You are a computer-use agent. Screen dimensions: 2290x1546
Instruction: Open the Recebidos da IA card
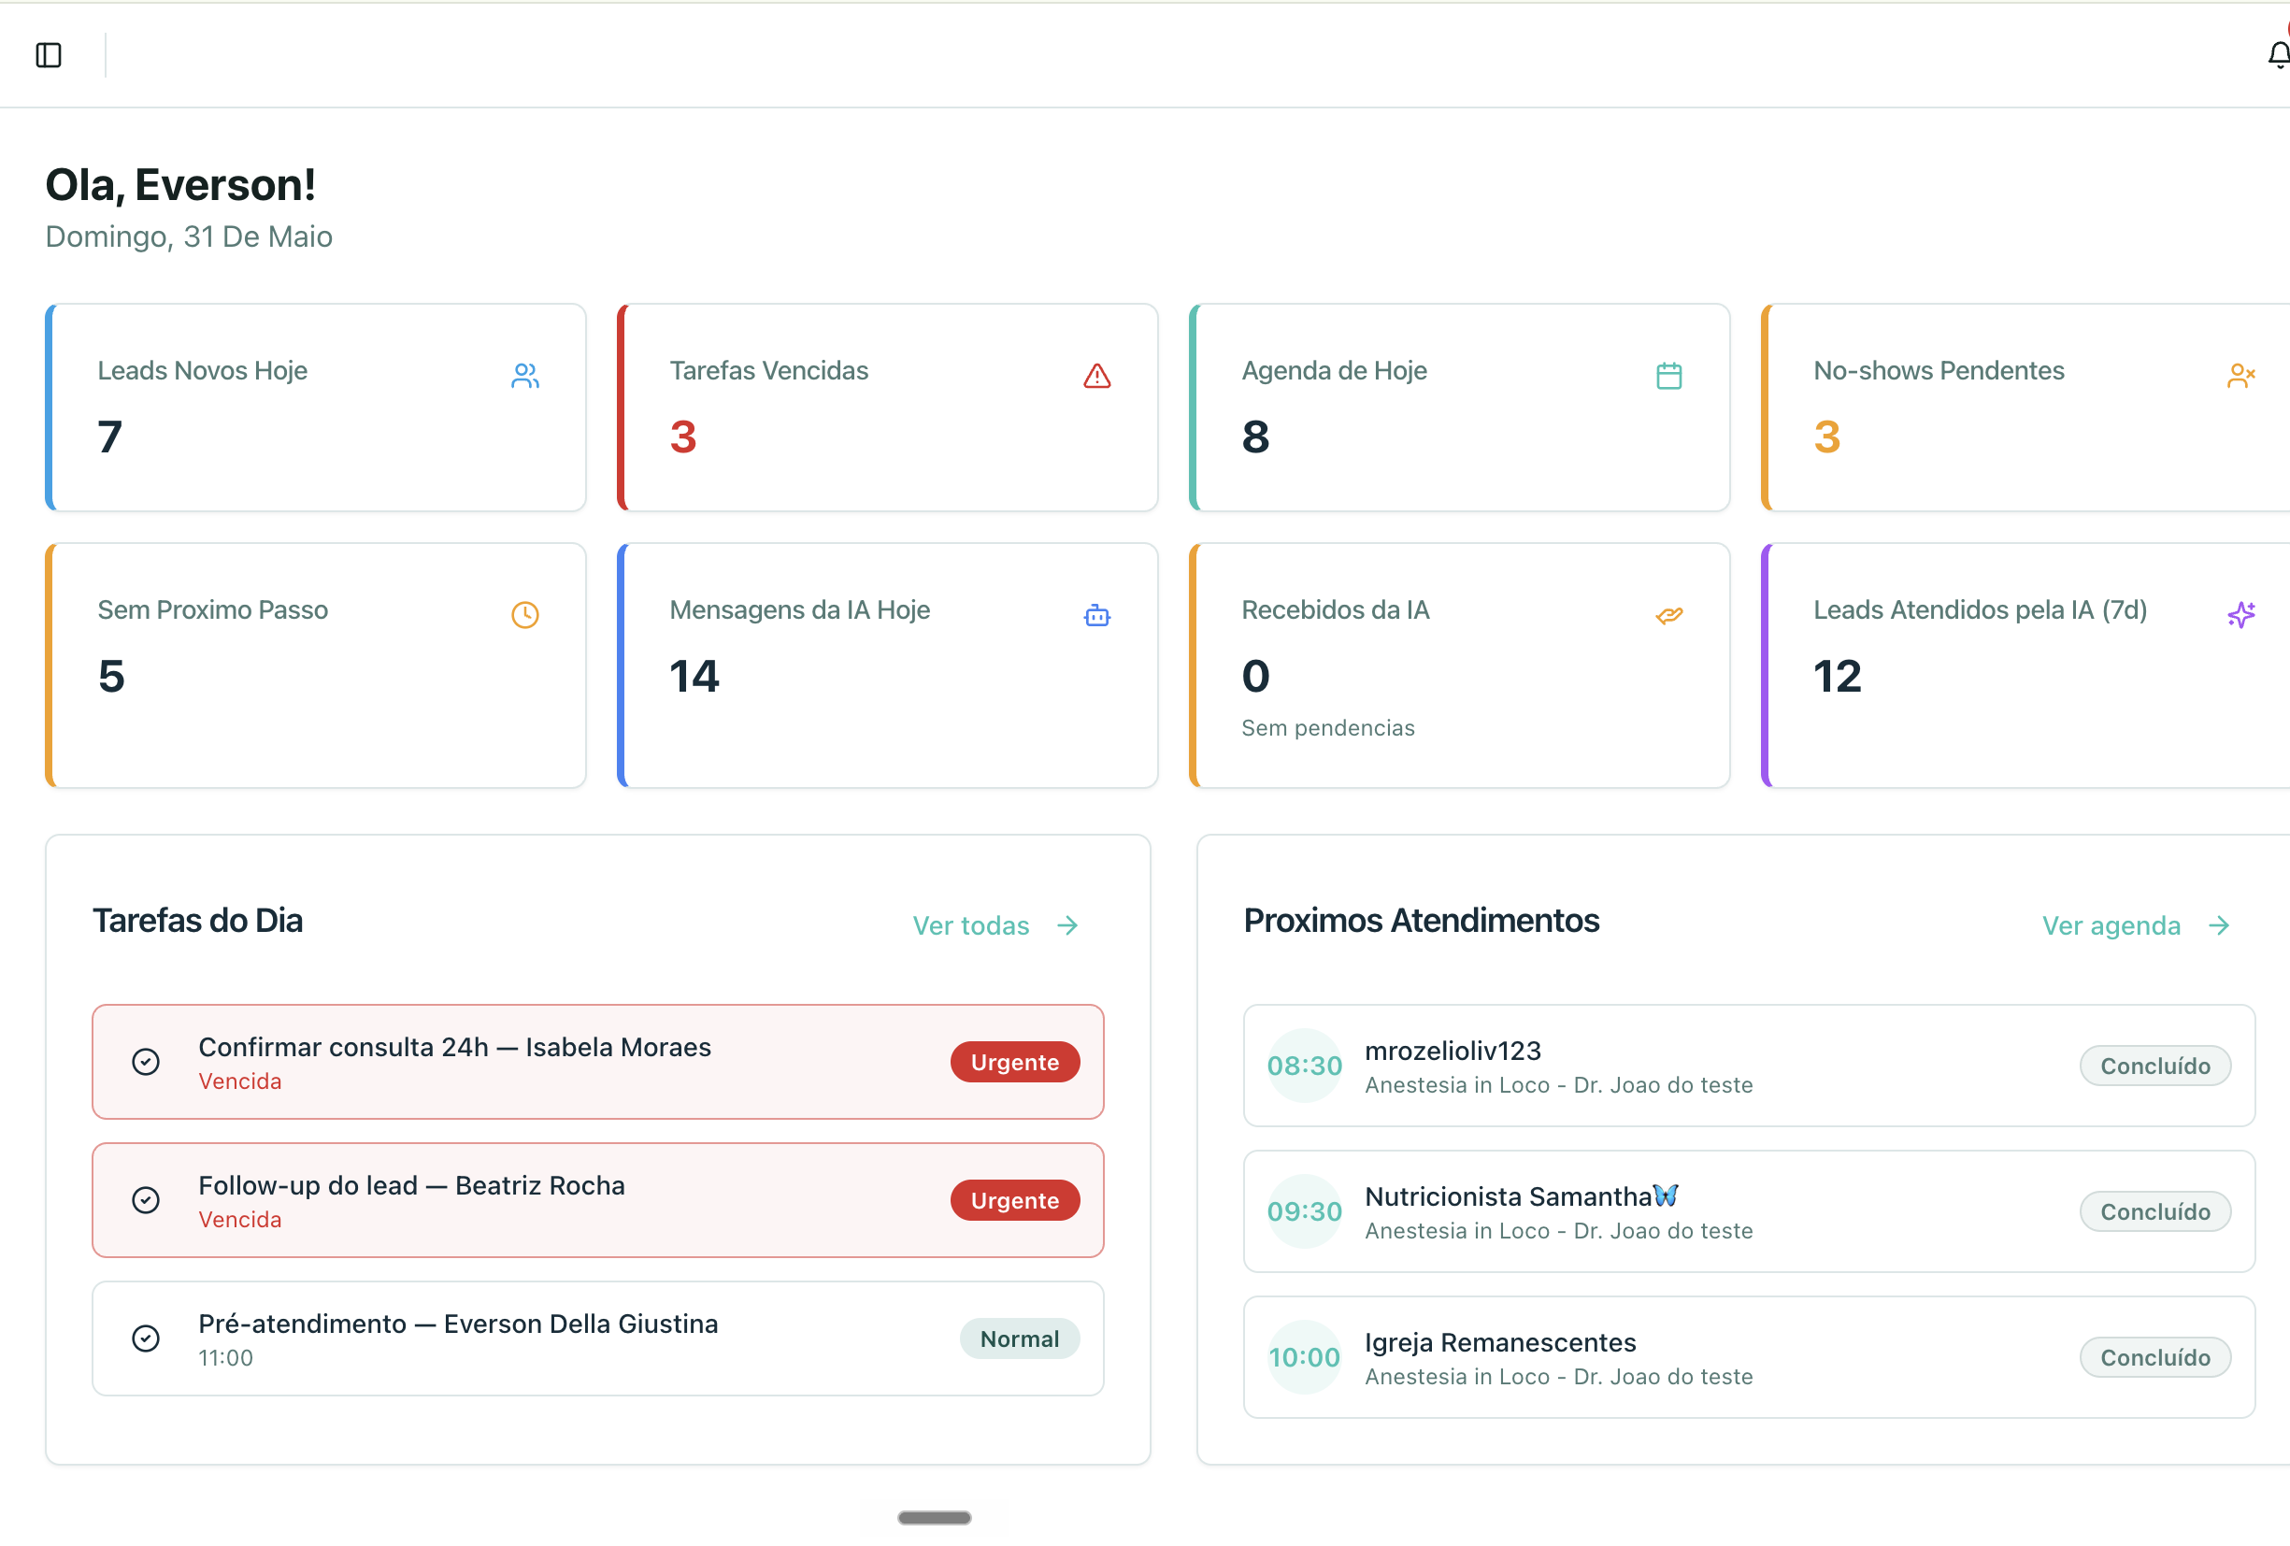coord(1459,666)
